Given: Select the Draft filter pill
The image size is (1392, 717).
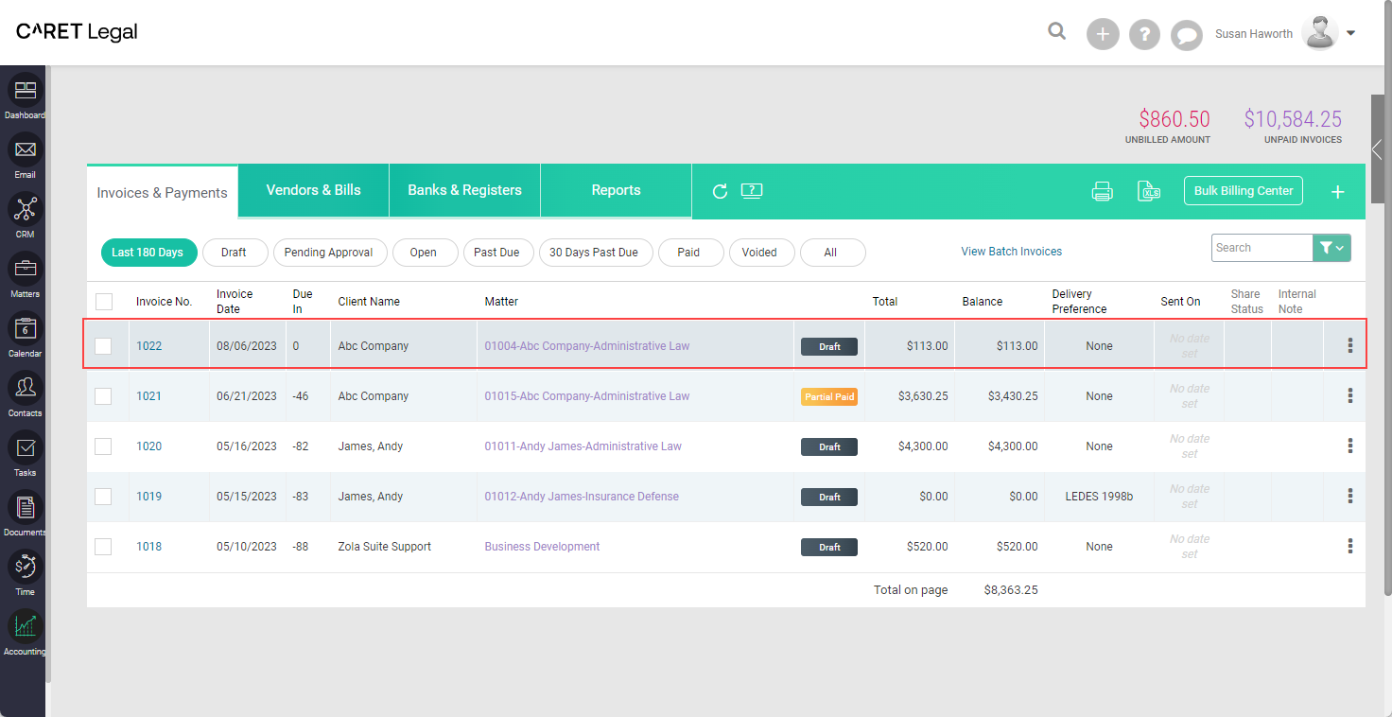Looking at the screenshot, I should pos(234,253).
